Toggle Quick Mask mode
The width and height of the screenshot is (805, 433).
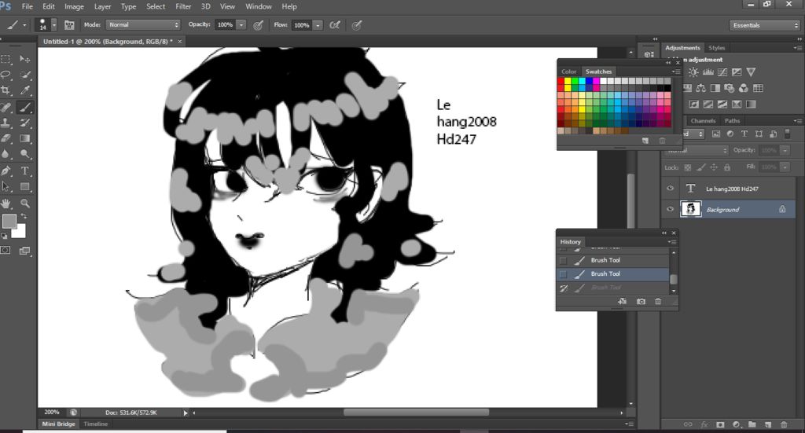pos(6,251)
